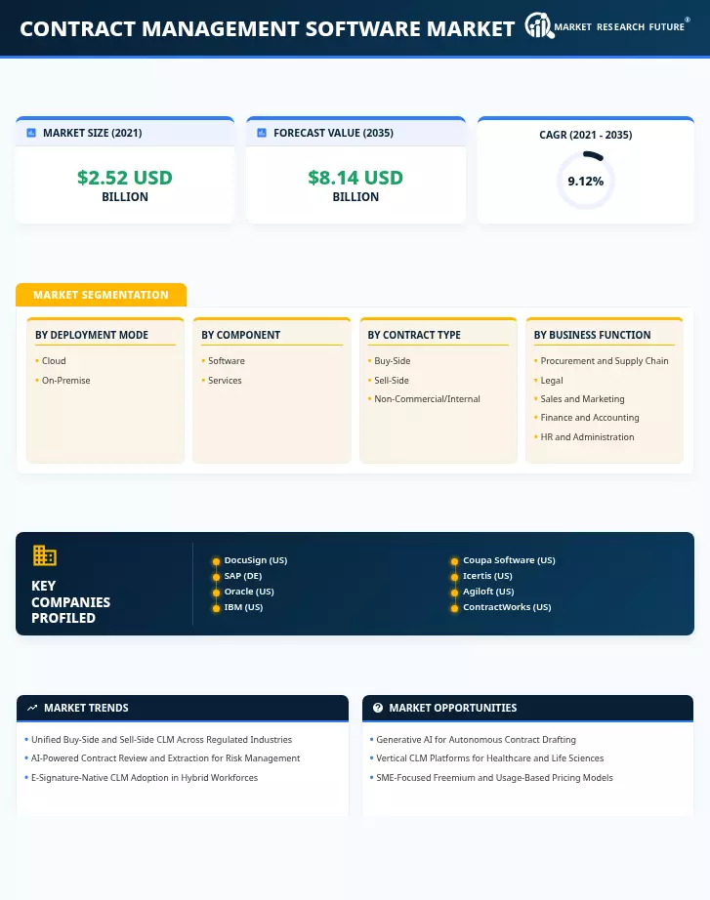710x900 pixels.
Task: Click the By Component heading
Action: point(240,335)
